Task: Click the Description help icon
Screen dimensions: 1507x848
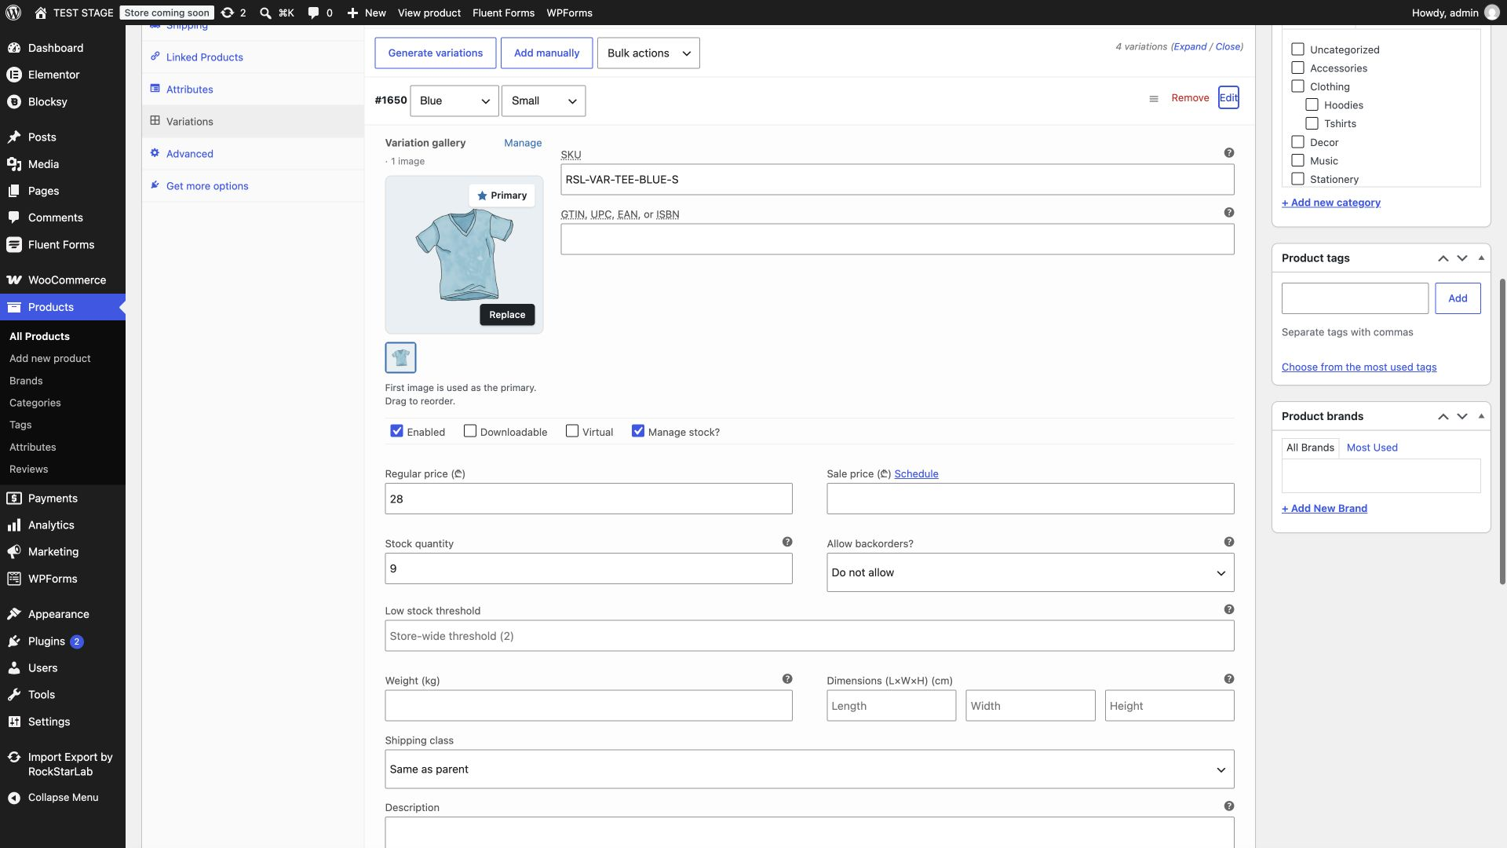Action: pos(1229,806)
